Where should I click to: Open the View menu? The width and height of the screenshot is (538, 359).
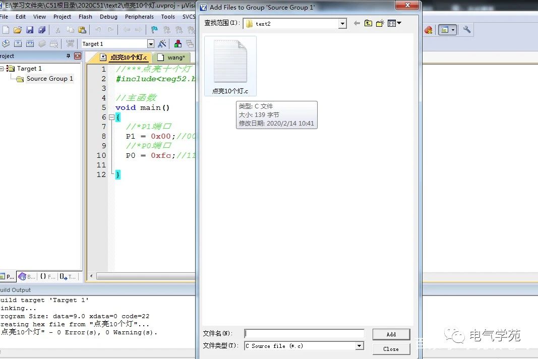point(39,17)
